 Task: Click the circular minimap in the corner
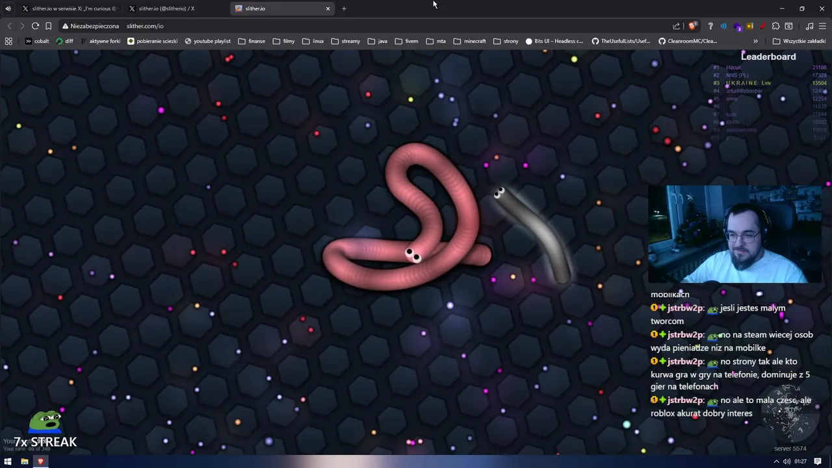[x=790, y=413]
